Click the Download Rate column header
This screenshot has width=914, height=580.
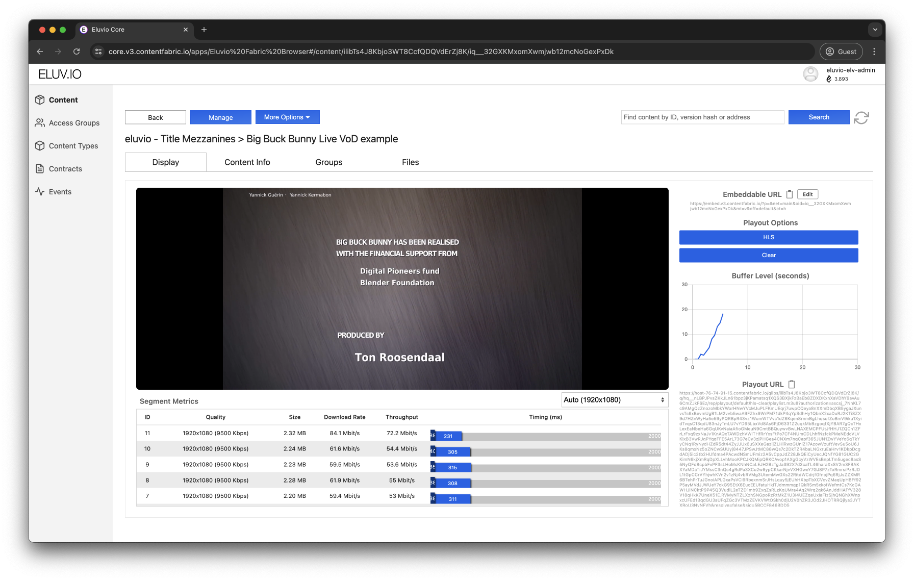[345, 417]
